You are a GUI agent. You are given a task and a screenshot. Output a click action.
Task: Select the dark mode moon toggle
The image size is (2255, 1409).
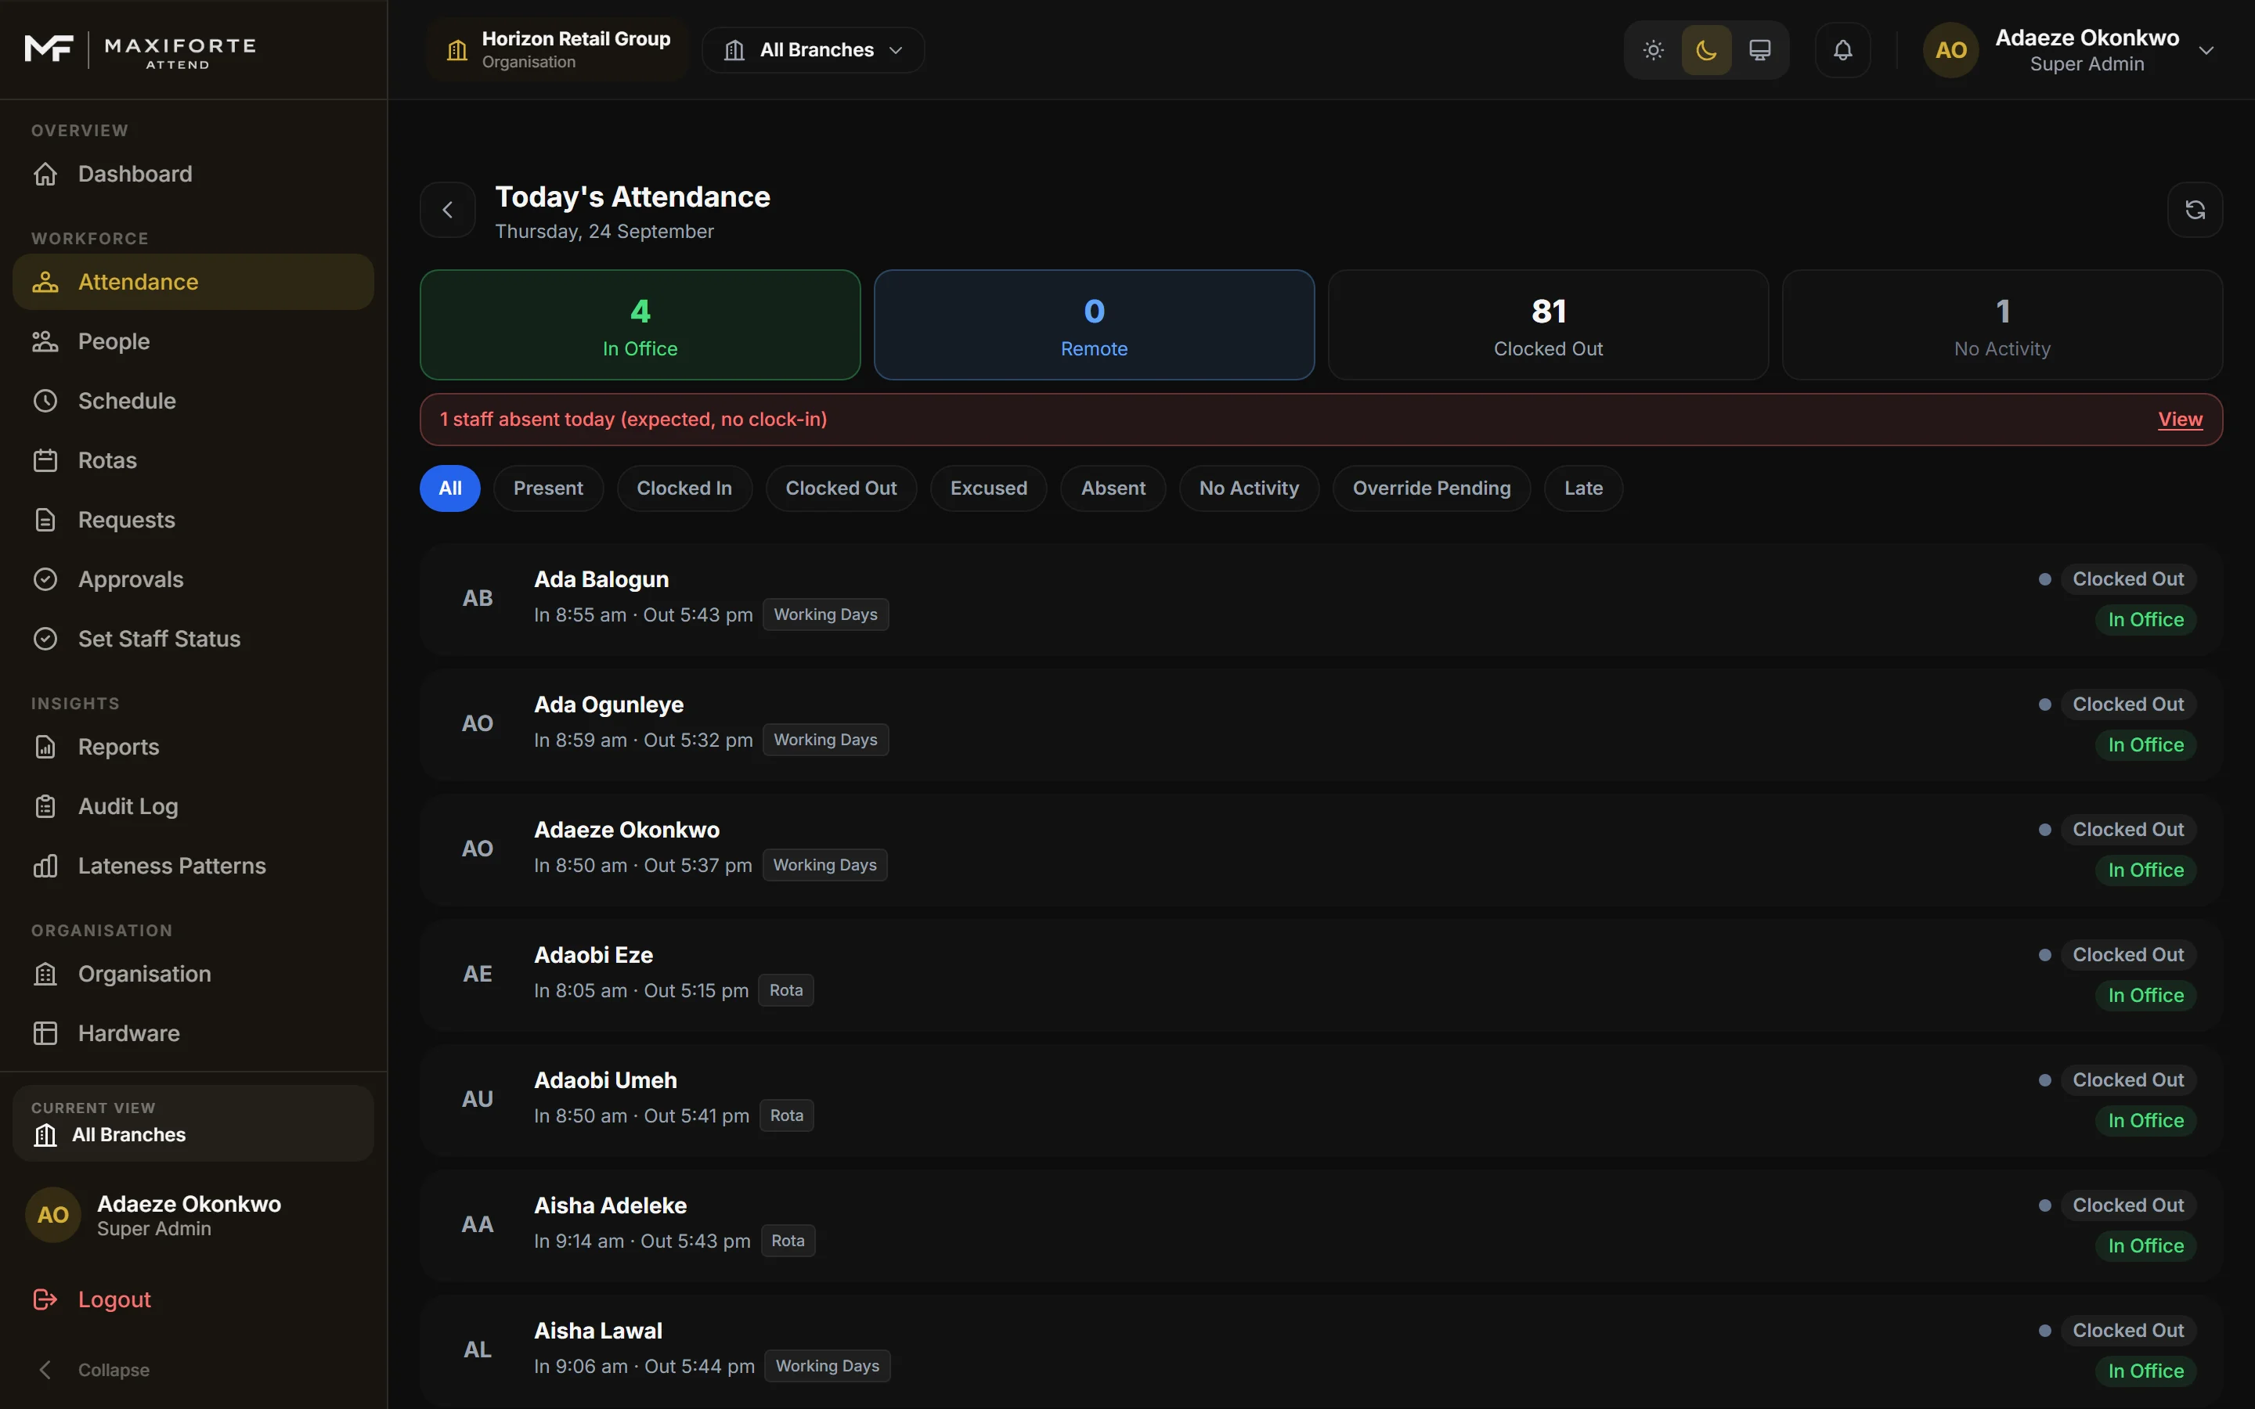pos(1706,50)
